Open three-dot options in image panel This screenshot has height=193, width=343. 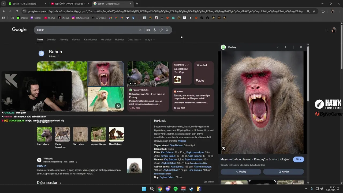(x=293, y=47)
